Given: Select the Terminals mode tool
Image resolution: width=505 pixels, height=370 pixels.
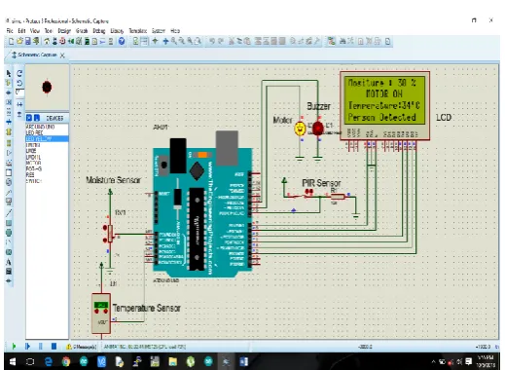Looking at the screenshot, I should click(9, 143).
